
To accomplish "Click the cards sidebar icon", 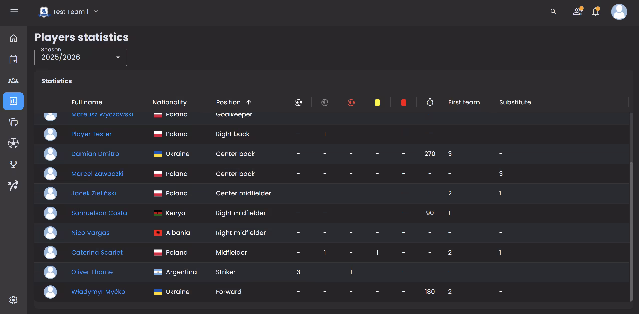I will tap(13, 122).
